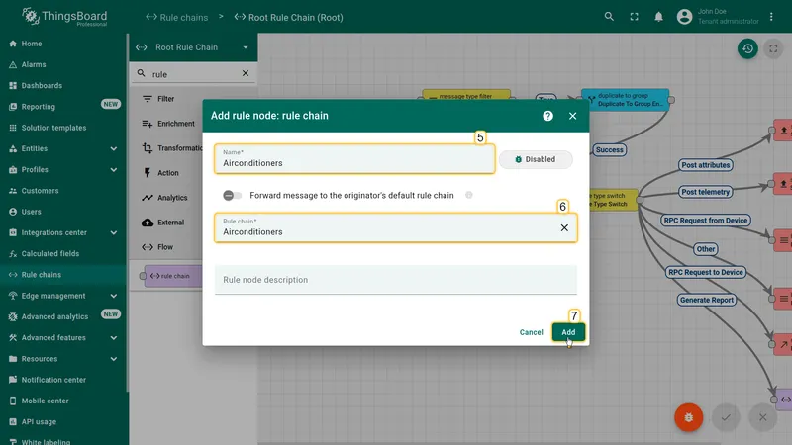
Task: Toggle fullscreen from the top bar
Action: point(634,17)
